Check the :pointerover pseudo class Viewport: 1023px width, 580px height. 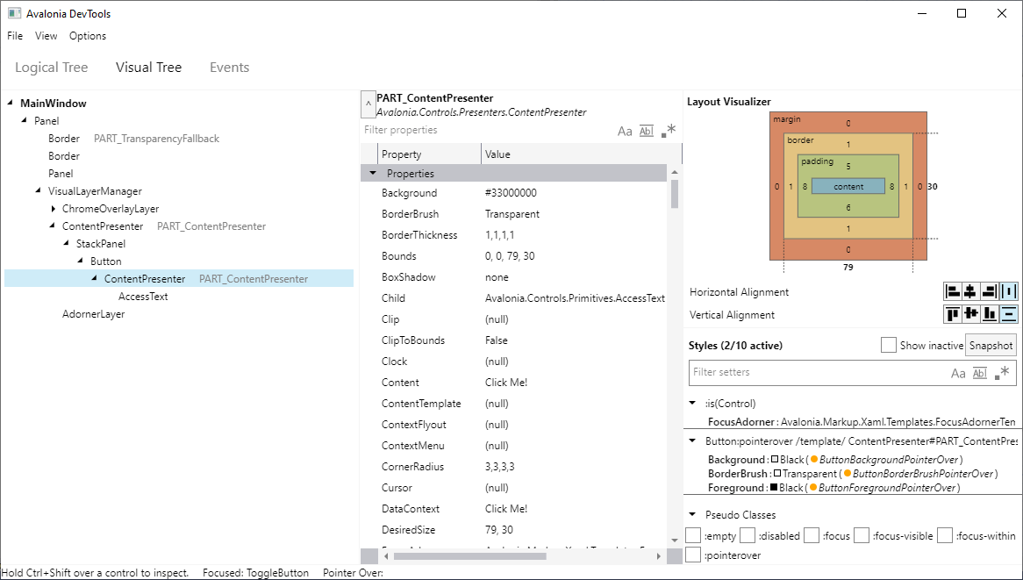click(694, 555)
